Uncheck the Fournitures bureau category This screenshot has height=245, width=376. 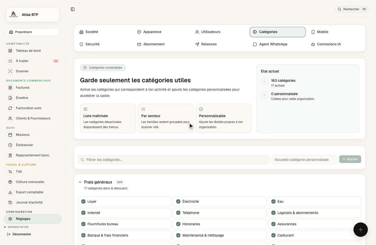pyautogui.click(x=83, y=224)
